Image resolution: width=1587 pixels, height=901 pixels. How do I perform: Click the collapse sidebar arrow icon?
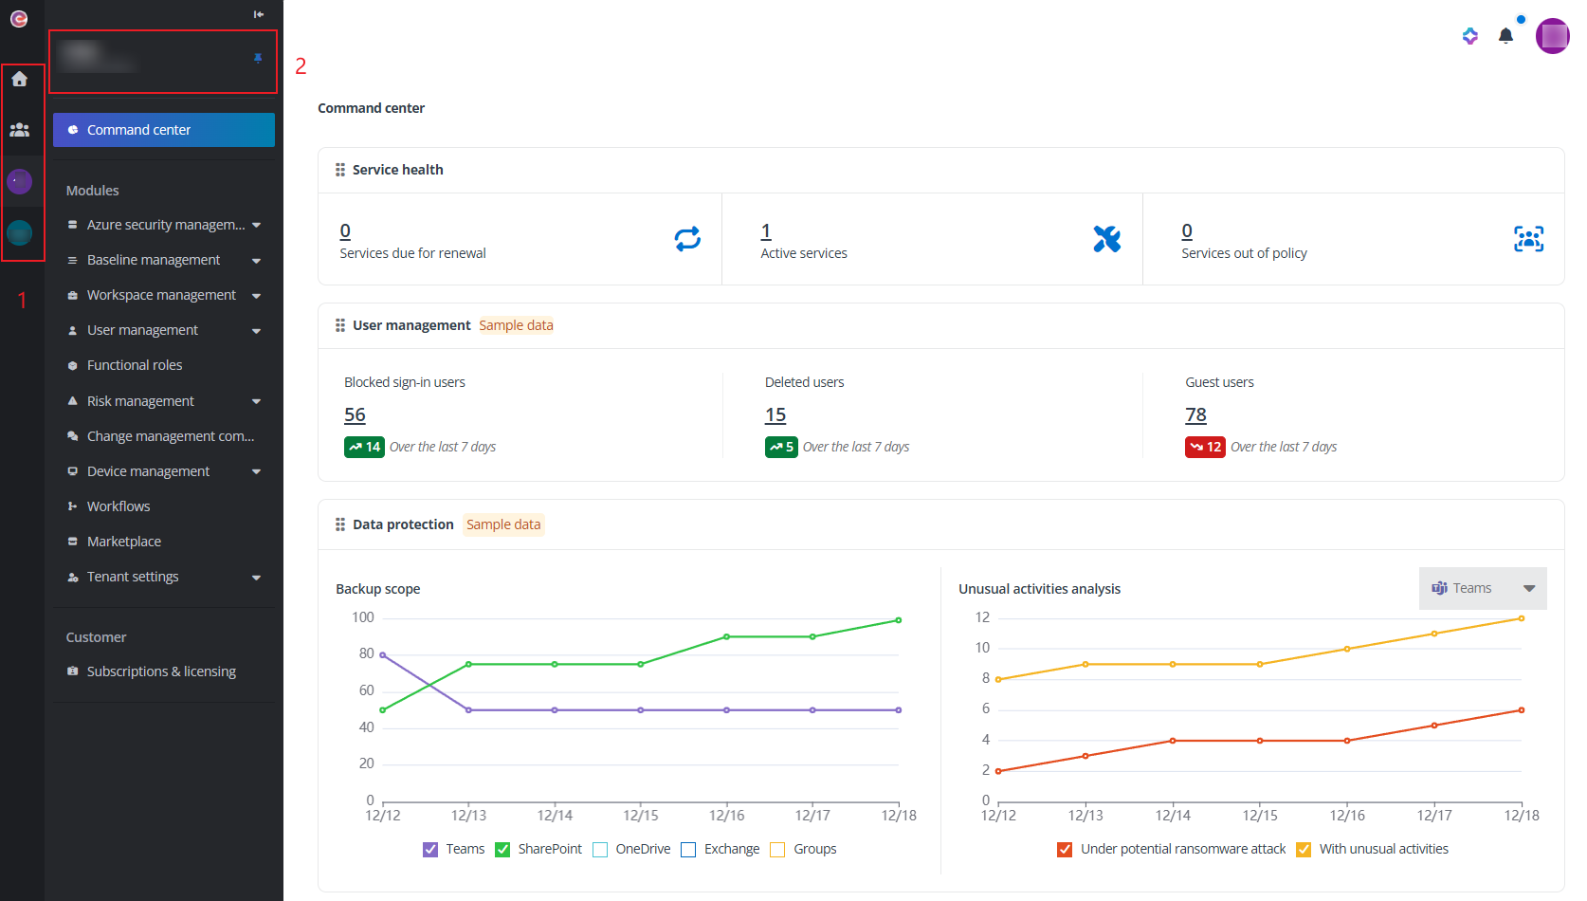click(259, 14)
